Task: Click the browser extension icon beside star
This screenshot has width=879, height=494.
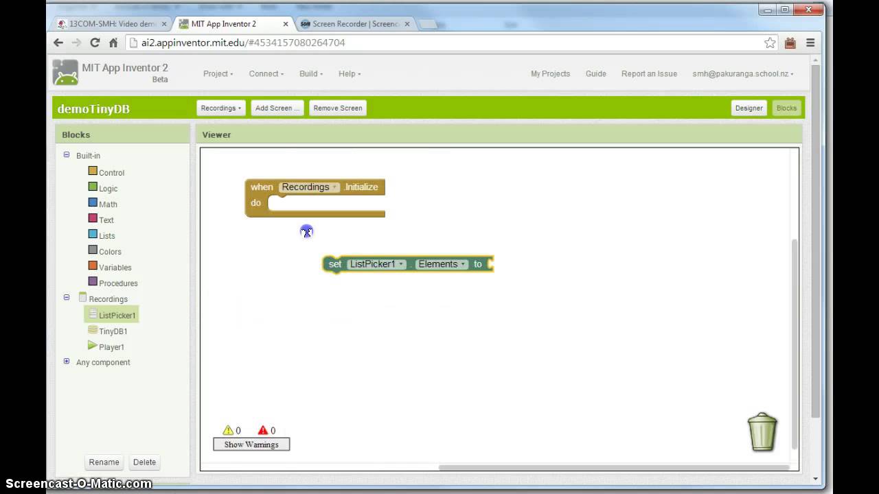Action: (790, 43)
